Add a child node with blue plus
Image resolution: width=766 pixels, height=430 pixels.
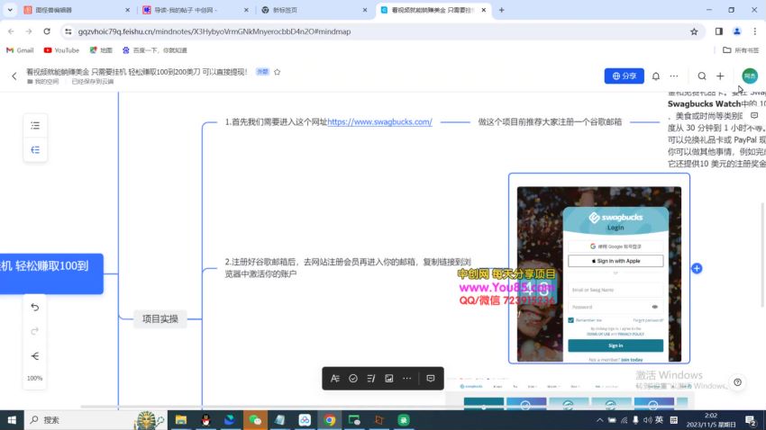(x=697, y=268)
